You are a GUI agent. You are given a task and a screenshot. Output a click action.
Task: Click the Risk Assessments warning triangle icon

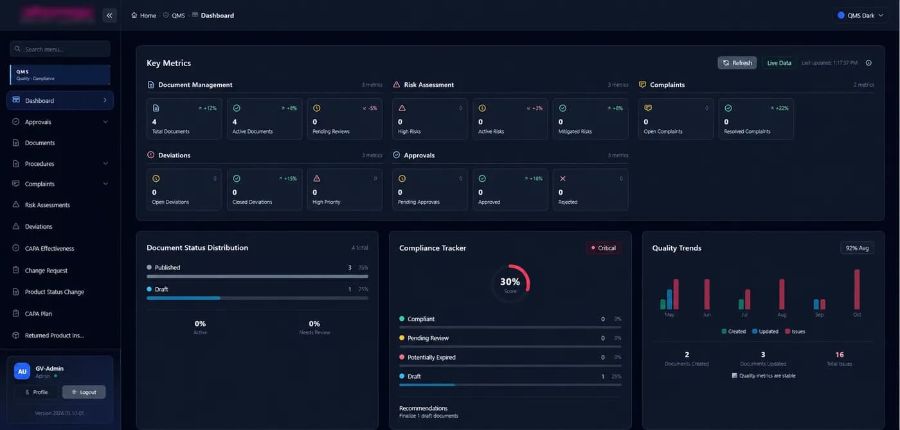coord(16,205)
